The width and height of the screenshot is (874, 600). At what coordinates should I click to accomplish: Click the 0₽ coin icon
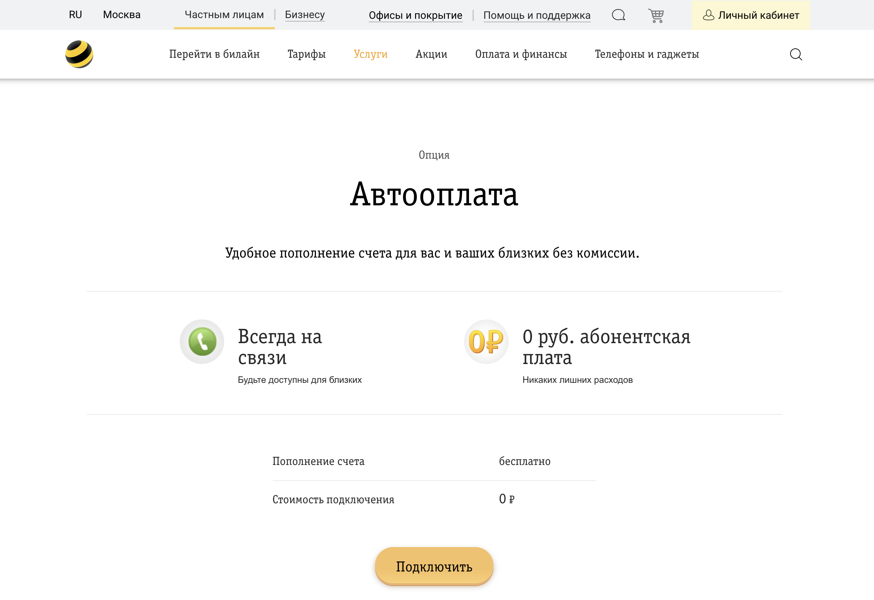487,341
